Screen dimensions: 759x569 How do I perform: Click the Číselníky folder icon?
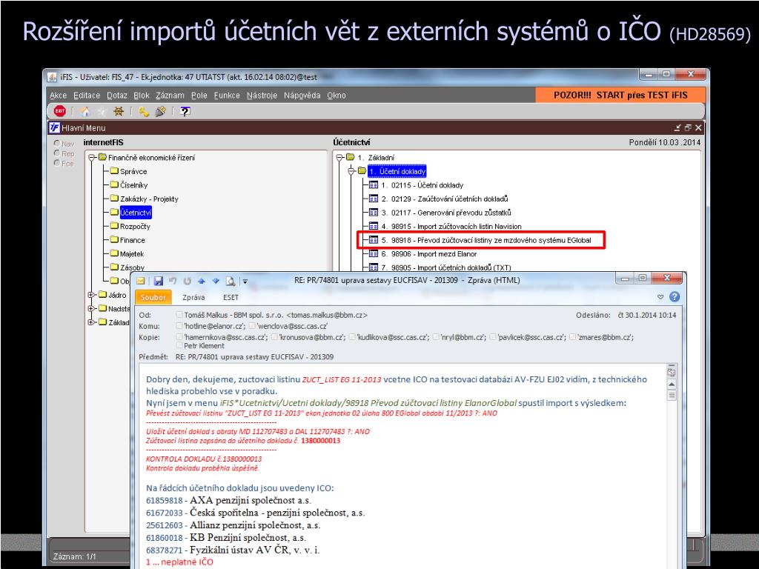(x=114, y=184)
